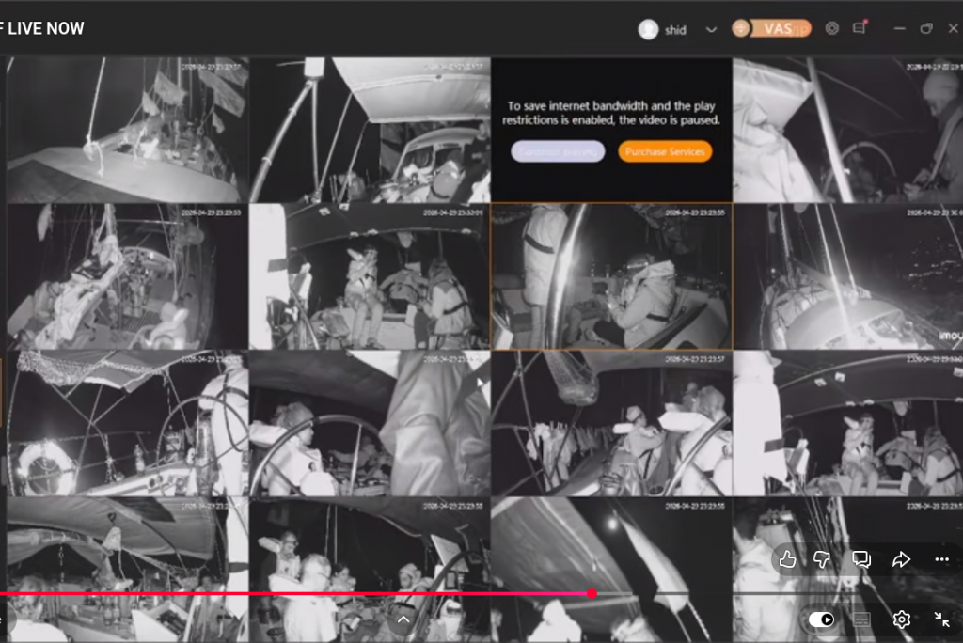
Task: Open the player settings gear
Action: 901,619
